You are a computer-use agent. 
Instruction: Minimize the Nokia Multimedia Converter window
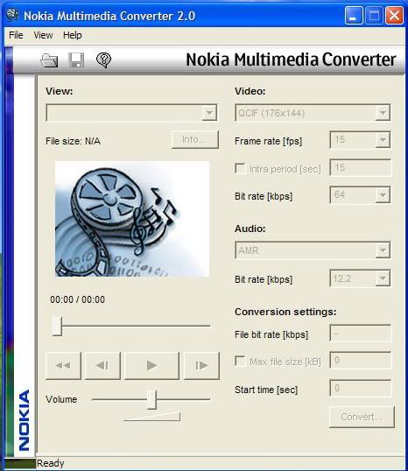[354, 15]
